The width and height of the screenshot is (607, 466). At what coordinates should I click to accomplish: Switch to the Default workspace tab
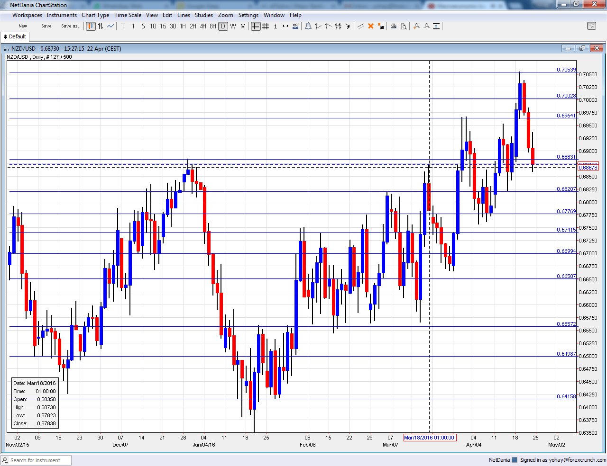[15, 36]
